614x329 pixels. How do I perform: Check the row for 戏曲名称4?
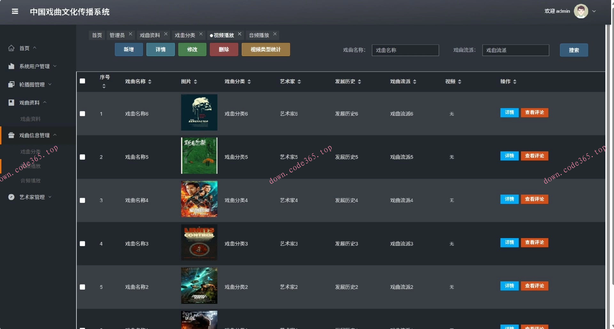coord(83,200)
